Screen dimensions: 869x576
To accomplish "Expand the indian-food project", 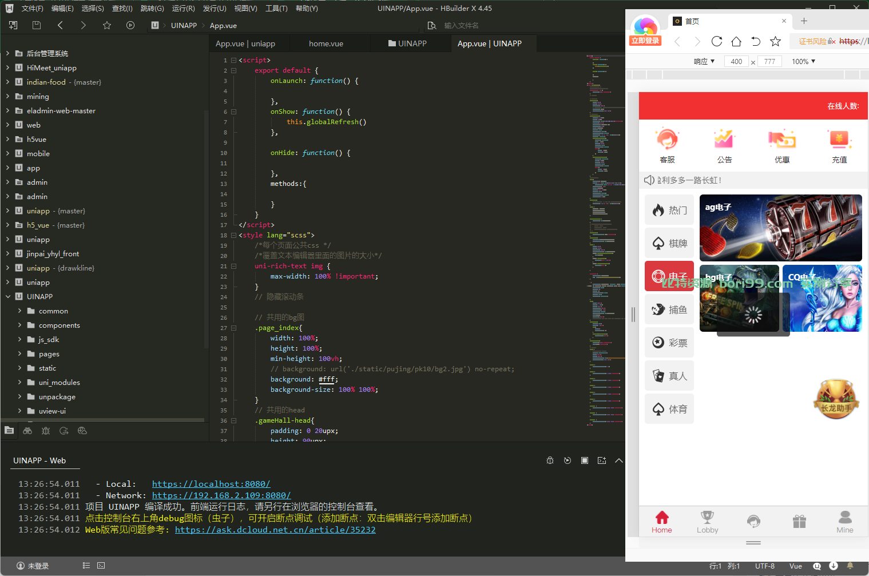I will tap(7, 82).
